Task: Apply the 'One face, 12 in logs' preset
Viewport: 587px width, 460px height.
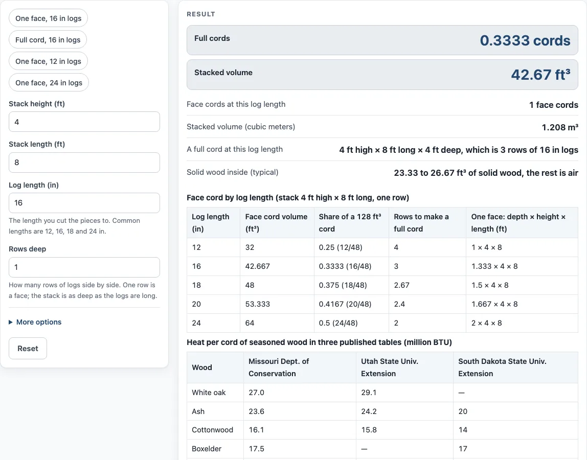Action: 48,61
